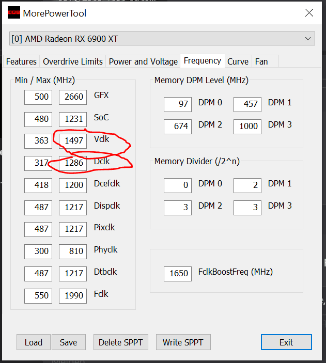This screenshot has width=326, height=363.
Task: Click the Dispclk maximum field
Action: 73,208
